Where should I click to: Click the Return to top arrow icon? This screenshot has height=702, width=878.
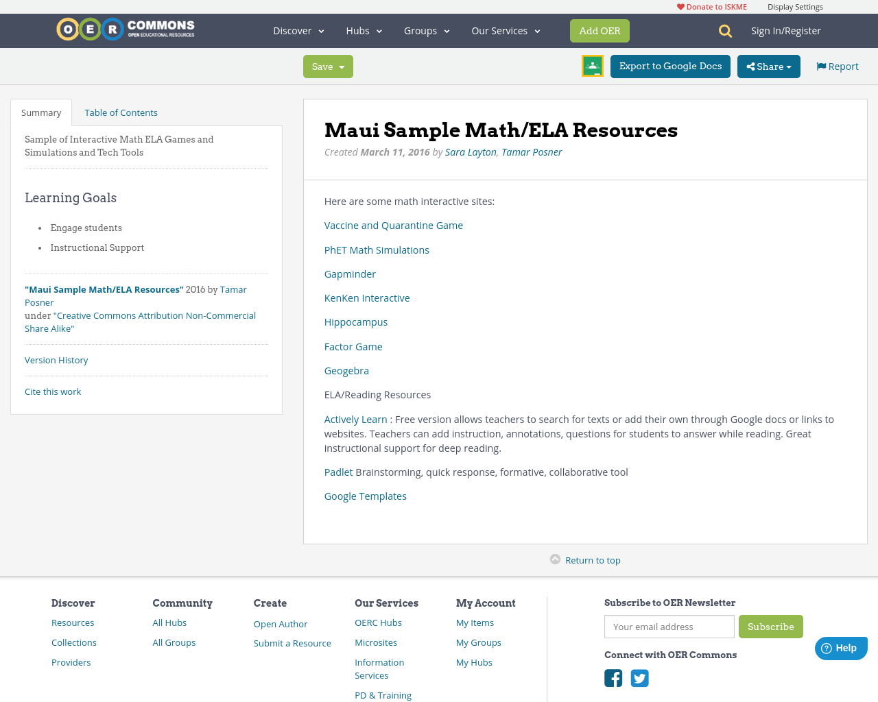tap(555, 559)
